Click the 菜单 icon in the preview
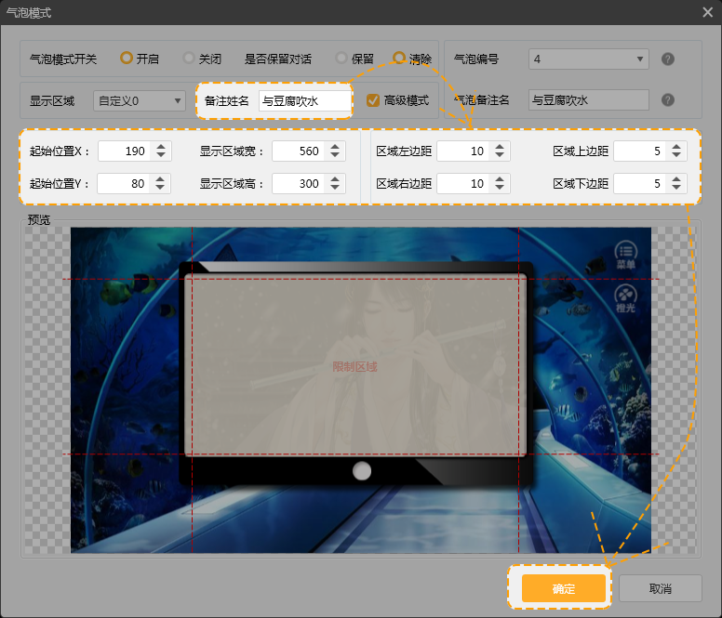The width and height of the screenshot is (722, 618). click(x=625, y=253)
